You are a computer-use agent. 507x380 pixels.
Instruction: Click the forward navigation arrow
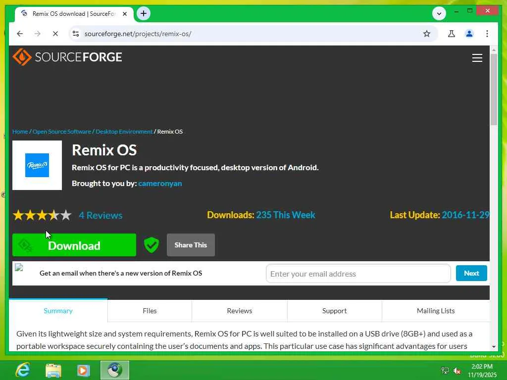click(38, 34)
